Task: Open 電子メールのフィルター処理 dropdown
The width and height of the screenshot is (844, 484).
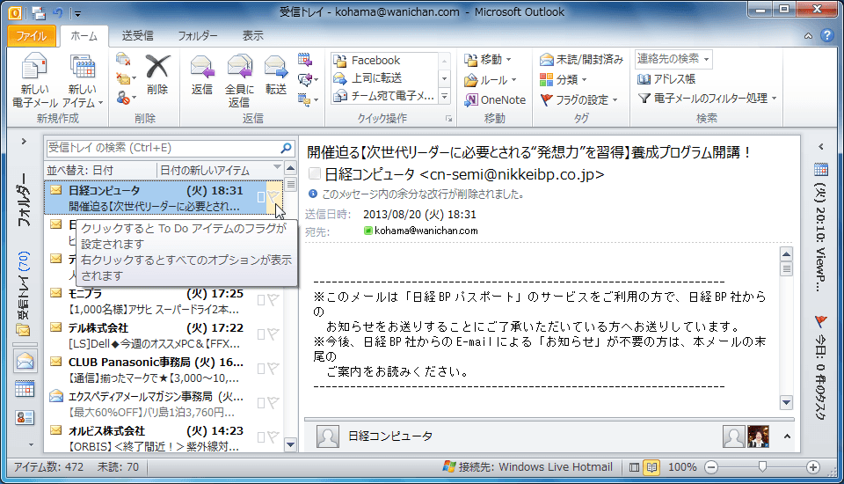Action: pos(707,98)
